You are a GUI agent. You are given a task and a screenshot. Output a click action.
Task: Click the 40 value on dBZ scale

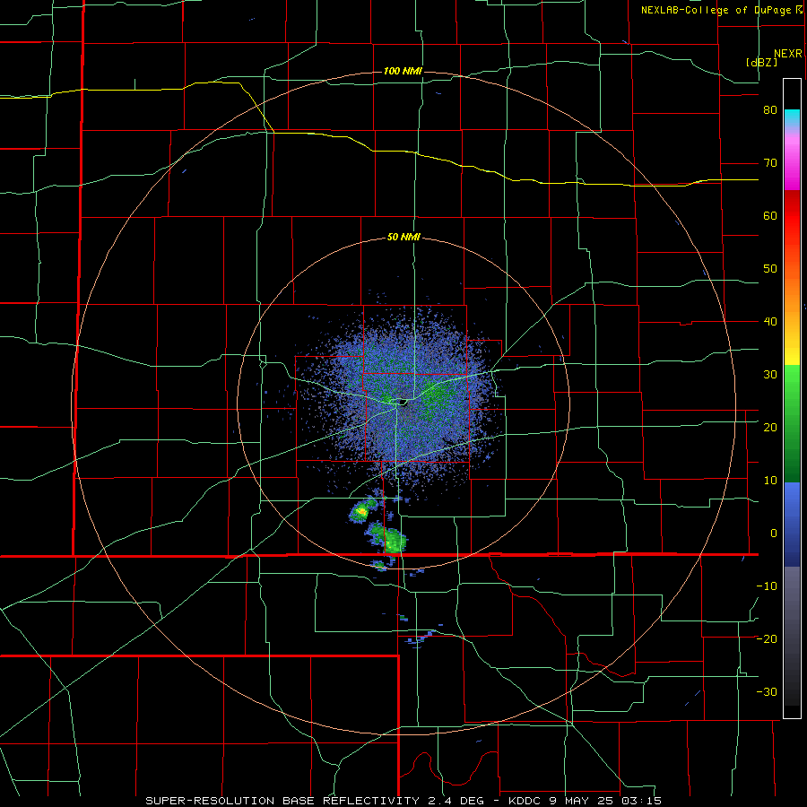(x=770, y=322)
